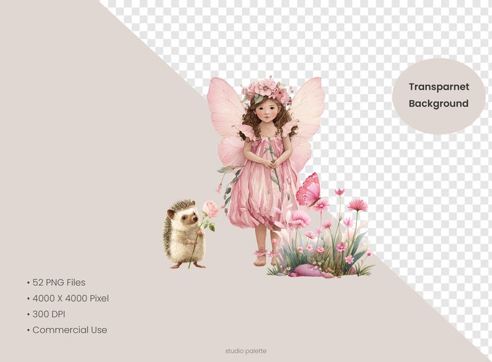The image size is (492, 362).
Task: Click the "Transparnet Background" oval badge
Action: [439, 95]
